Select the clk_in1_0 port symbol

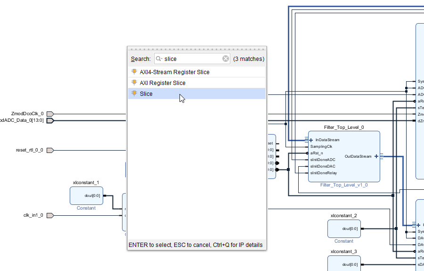(50, 215)
